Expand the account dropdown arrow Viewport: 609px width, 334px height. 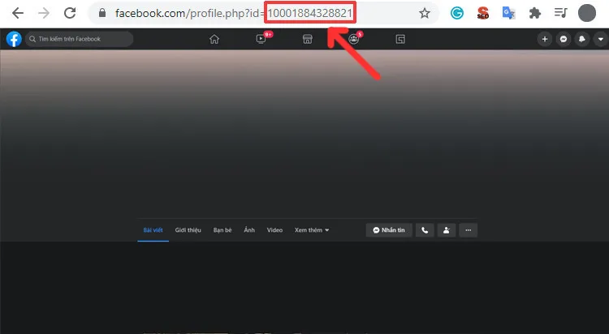click(x=599, y=39)
